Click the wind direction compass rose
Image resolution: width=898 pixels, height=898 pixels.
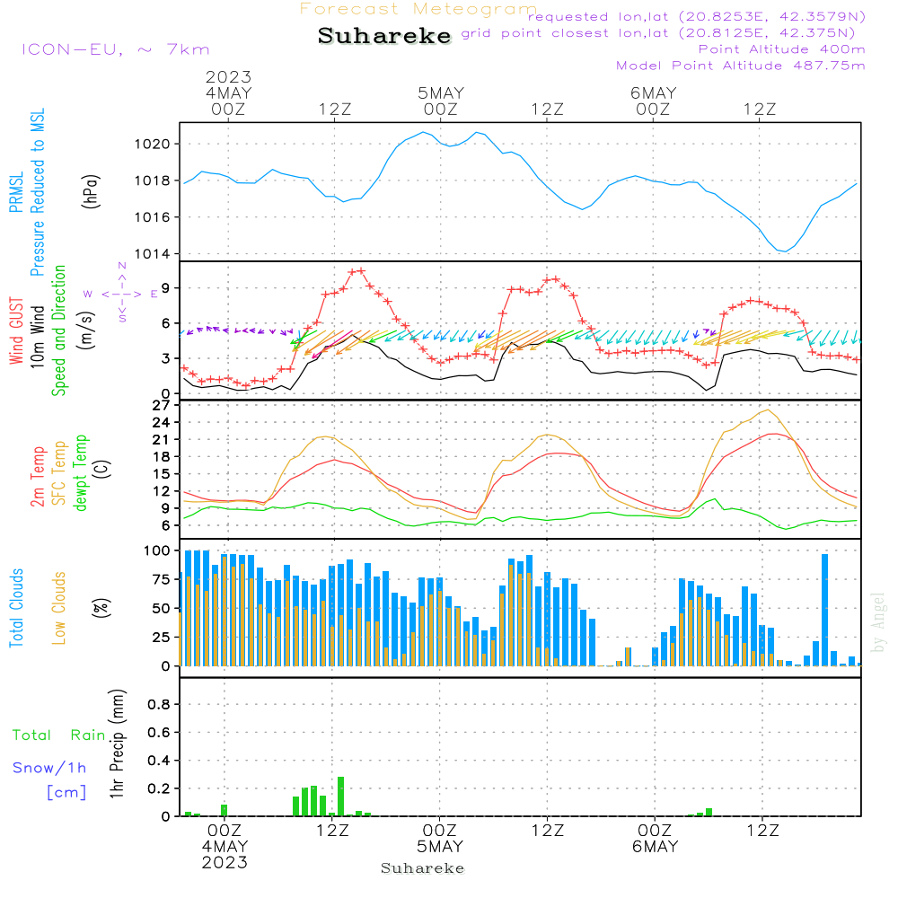121,293
